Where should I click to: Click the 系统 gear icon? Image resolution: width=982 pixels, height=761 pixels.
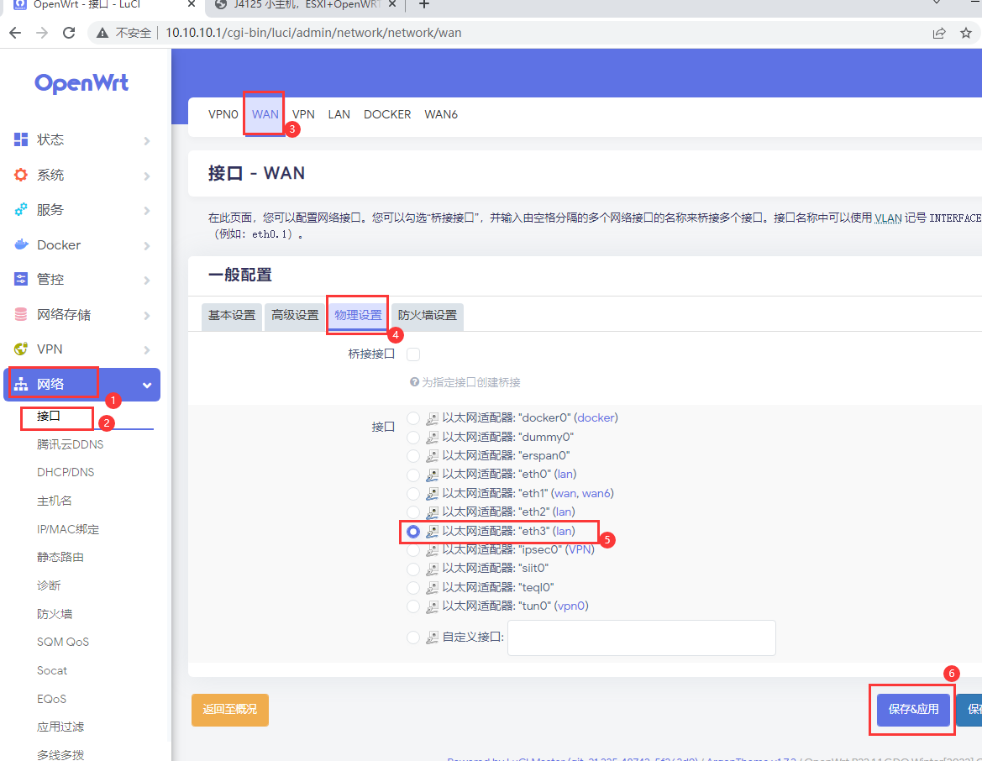[x=21, y=175]
